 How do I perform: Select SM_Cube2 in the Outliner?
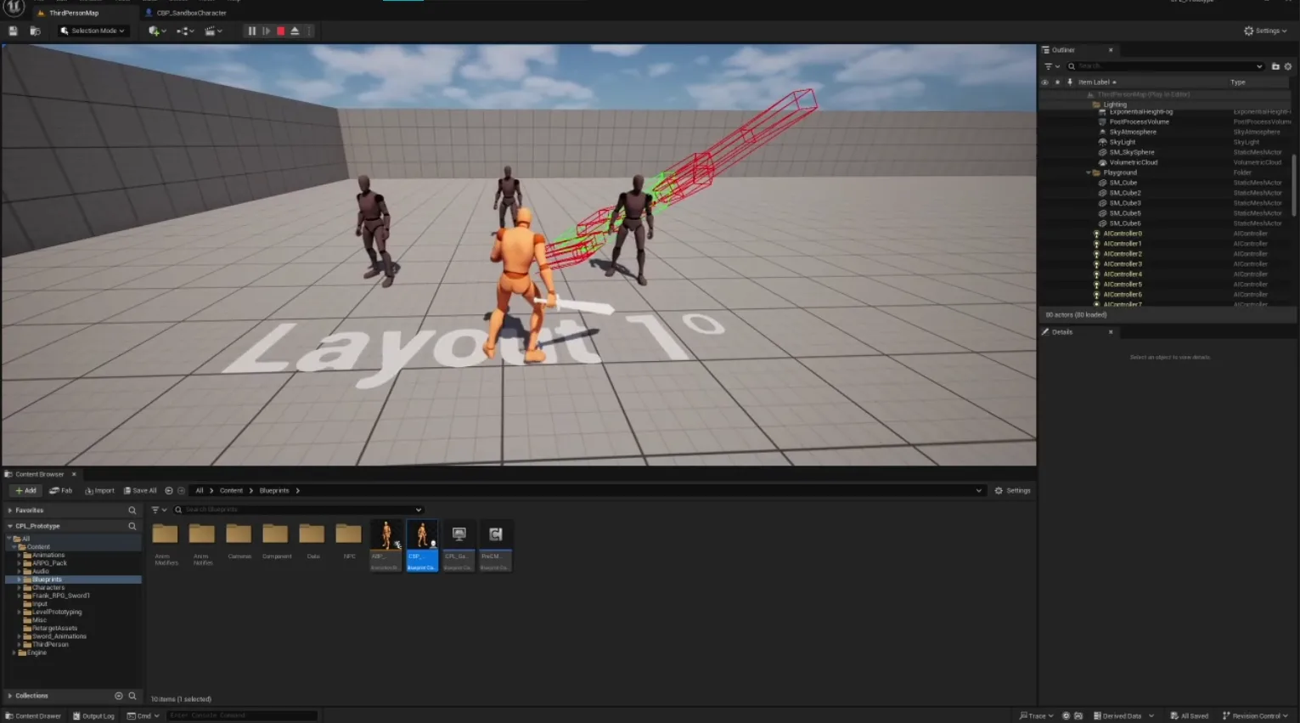pyautogui.click(x=1125, y=193)
